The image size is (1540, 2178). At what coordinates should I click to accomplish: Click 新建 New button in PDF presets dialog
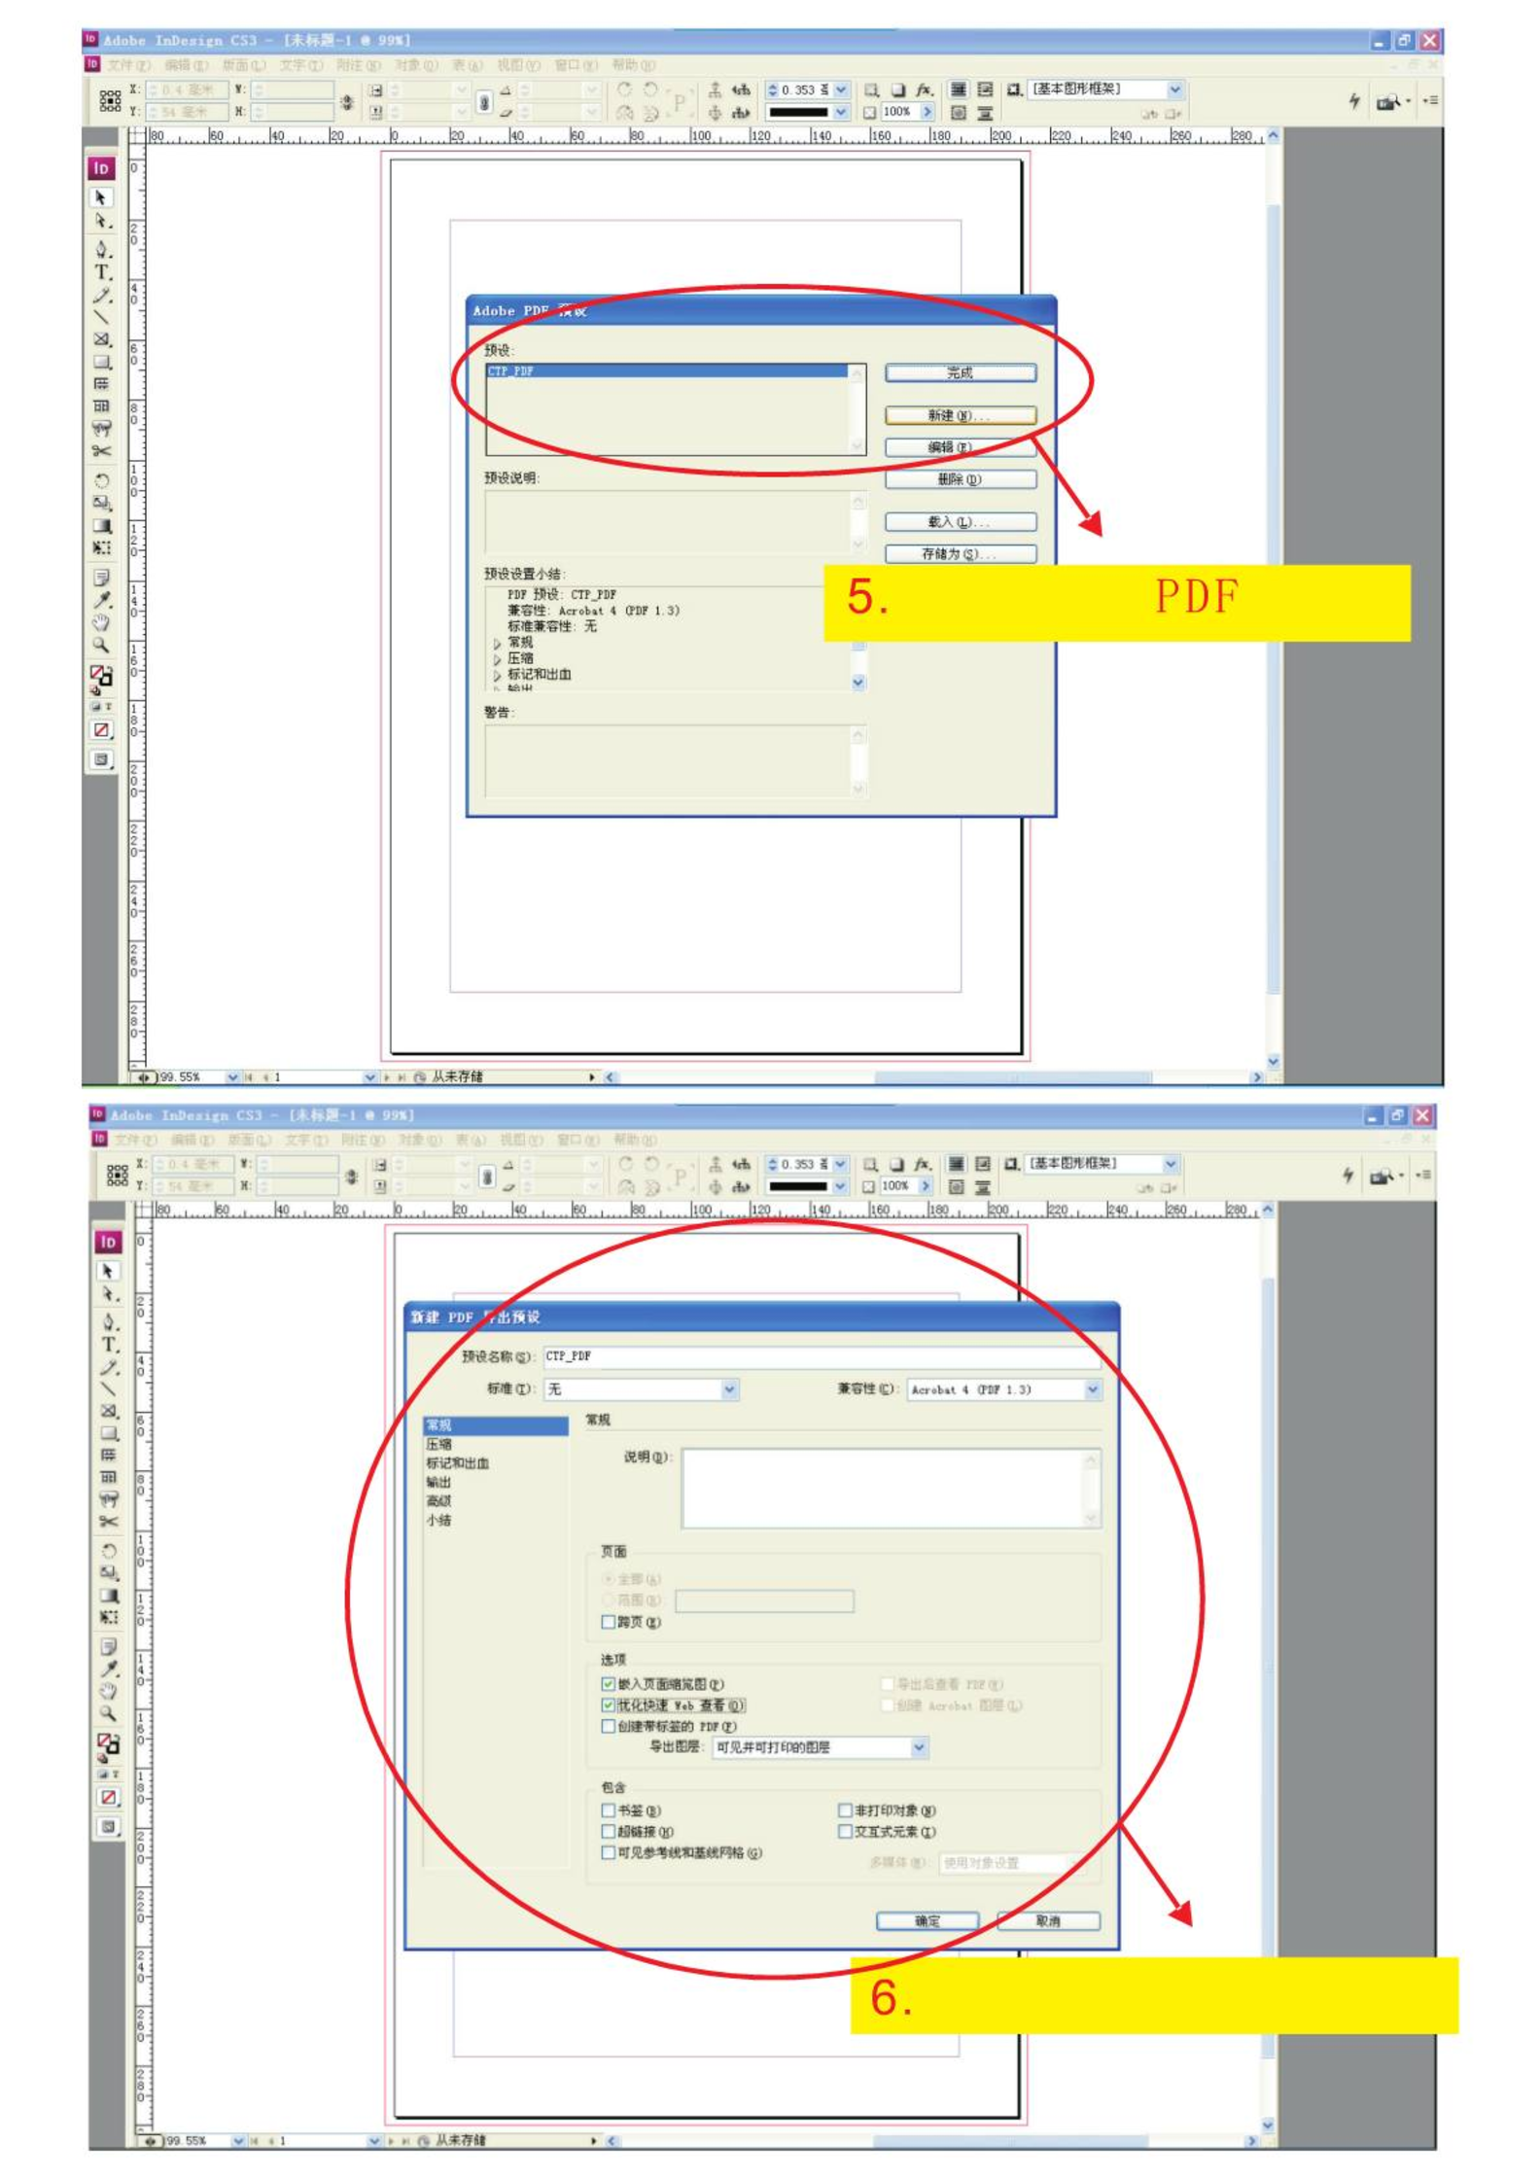[x=961, y=415]
